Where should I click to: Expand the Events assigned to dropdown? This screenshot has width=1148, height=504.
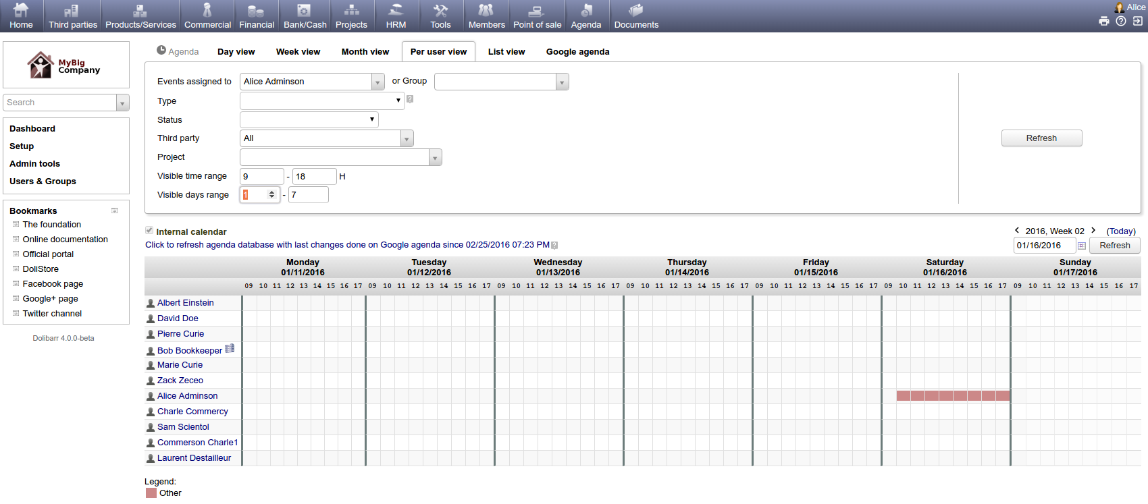click(377, 82)
